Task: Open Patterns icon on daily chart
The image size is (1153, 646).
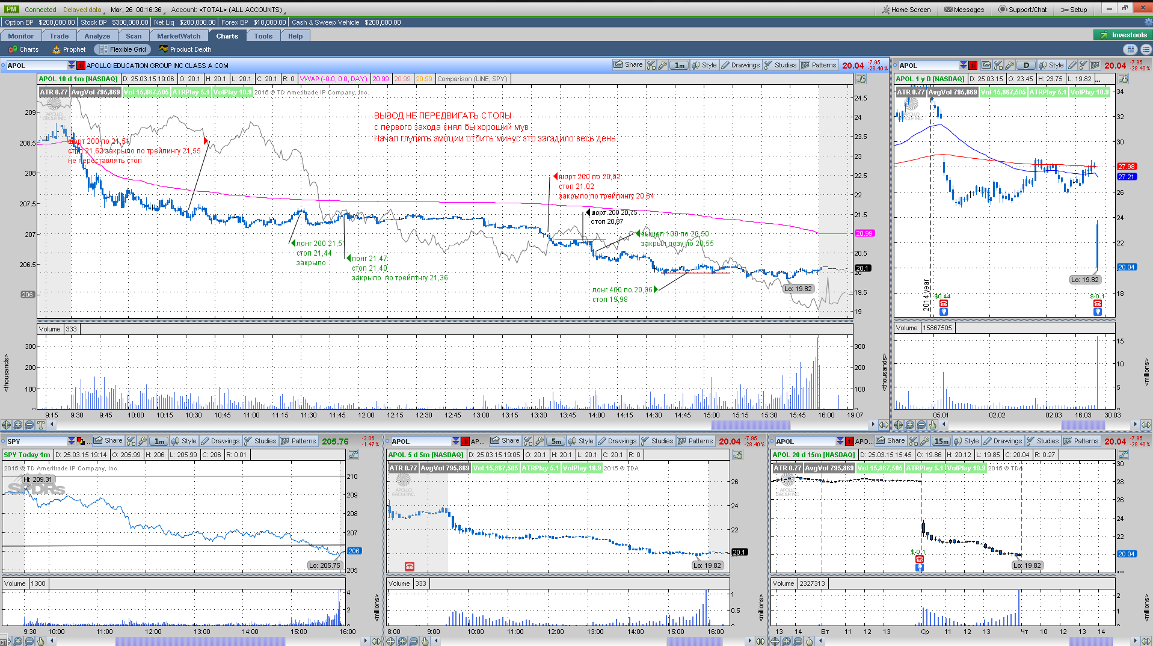Action: coord(1095,65)
